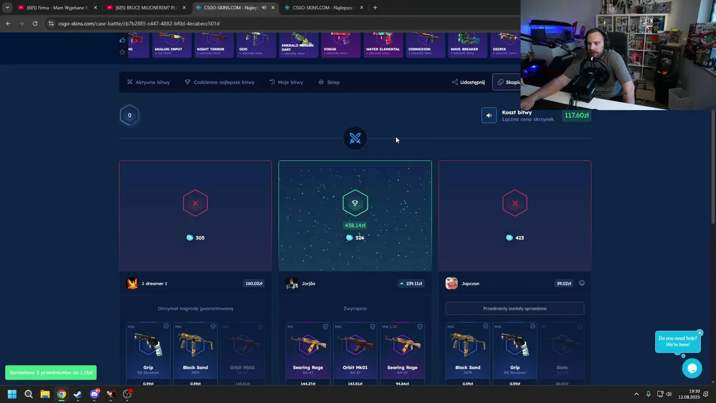Click the crossed swords battle icon
716x403 pixels.
tap(355, 138)
